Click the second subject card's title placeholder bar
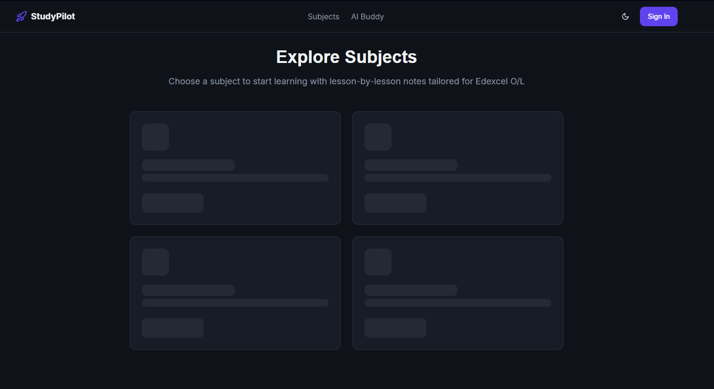This screenshot has height=389, width=714. (411, 165)
